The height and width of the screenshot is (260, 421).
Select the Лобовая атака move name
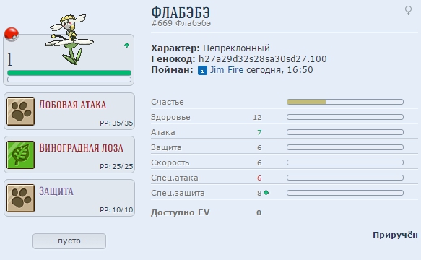(72, 105)
